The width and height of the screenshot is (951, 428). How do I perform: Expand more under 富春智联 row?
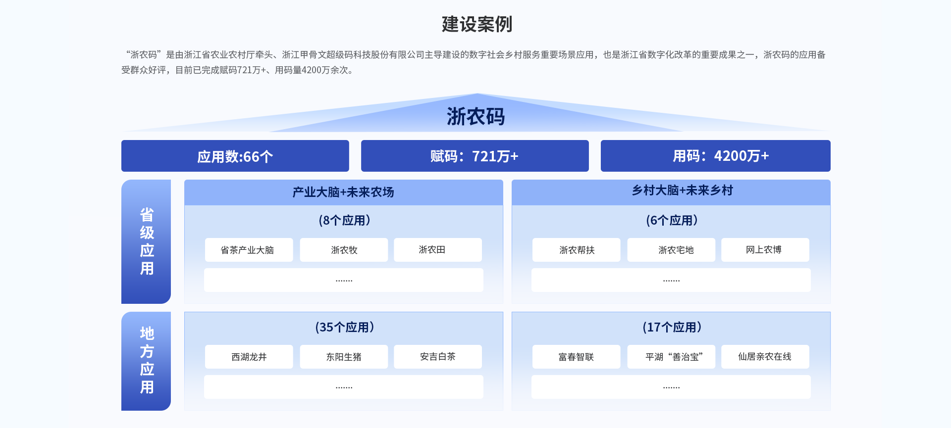pos(671,387)
